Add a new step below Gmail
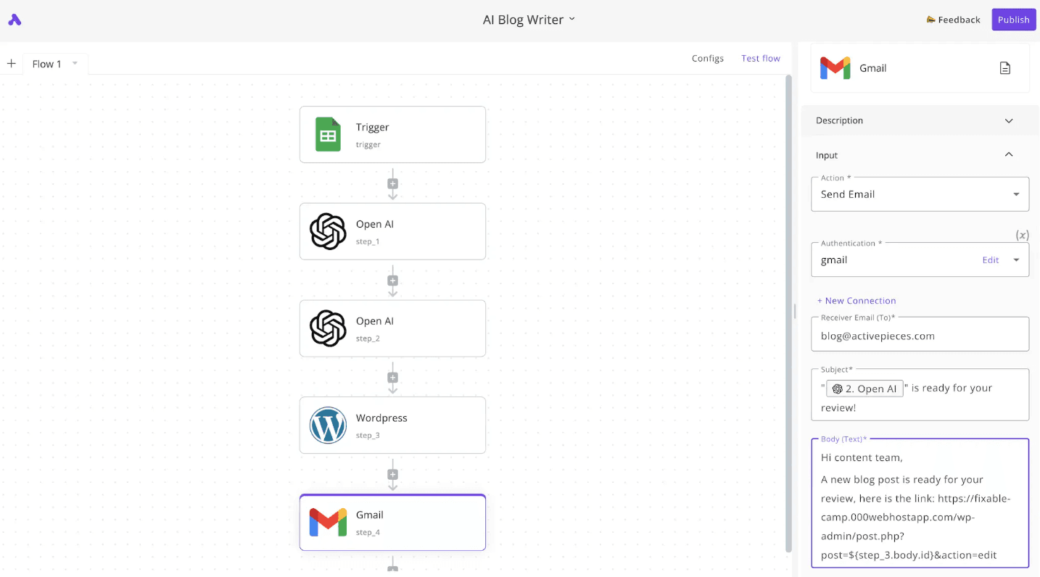Screen dimensions: 1040x577 click(392, 570)
